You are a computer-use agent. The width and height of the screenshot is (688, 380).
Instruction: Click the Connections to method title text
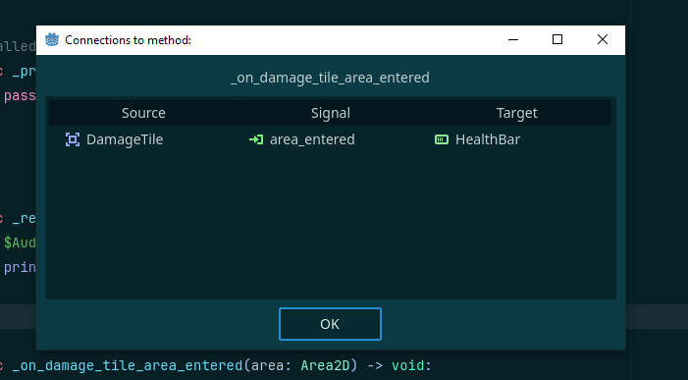pos(129,40)
